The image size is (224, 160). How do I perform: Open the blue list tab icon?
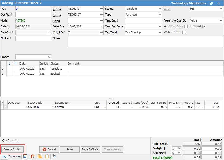(25, 156)
